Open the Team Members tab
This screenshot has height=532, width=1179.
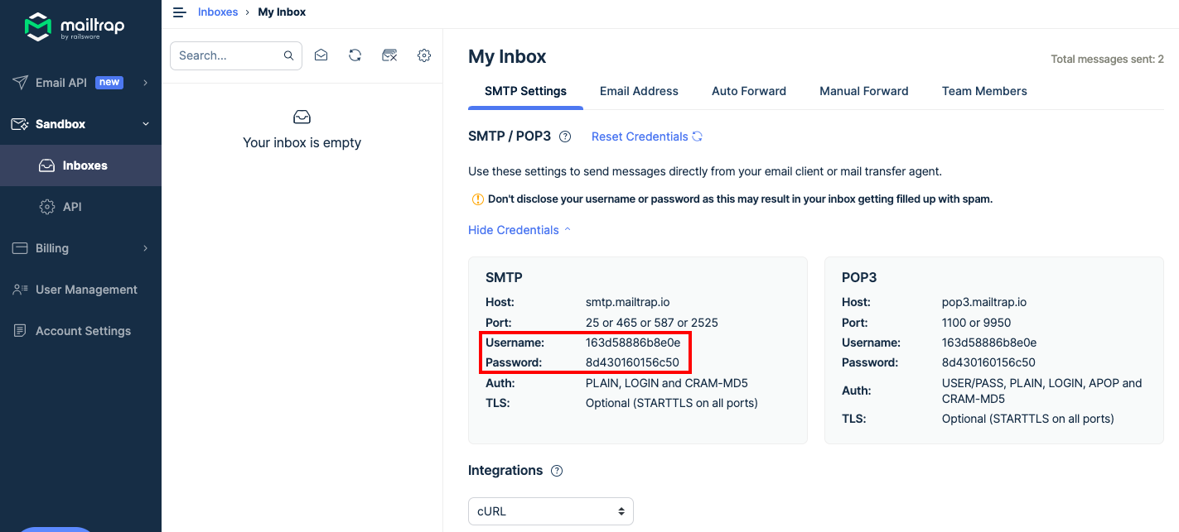[984, 91]
